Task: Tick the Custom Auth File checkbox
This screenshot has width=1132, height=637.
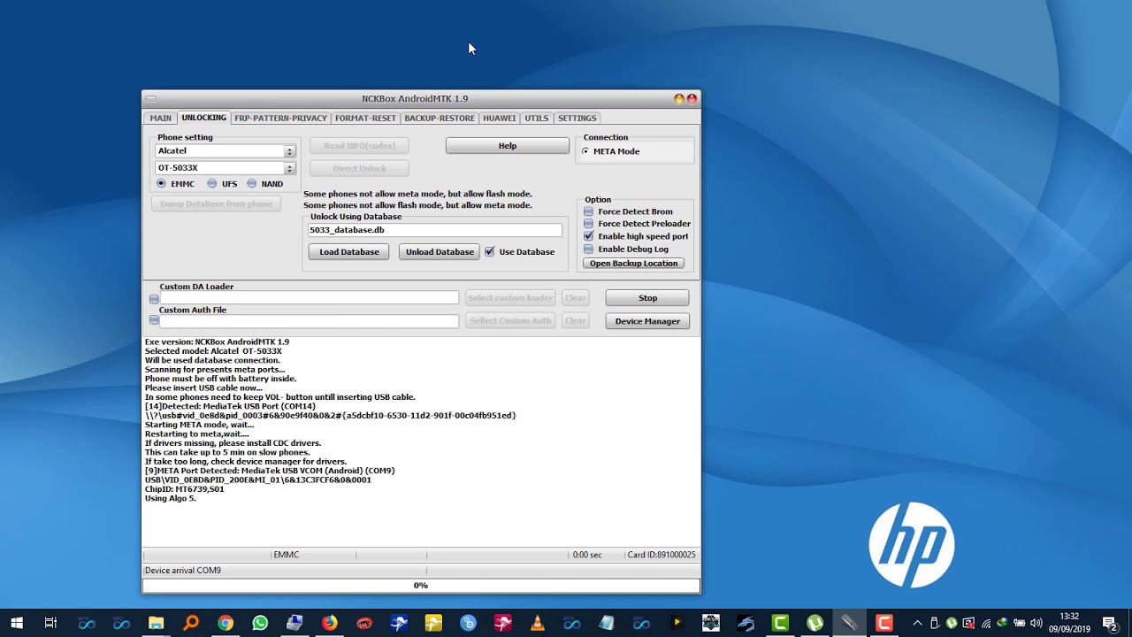Action: (x=154, y=320)
